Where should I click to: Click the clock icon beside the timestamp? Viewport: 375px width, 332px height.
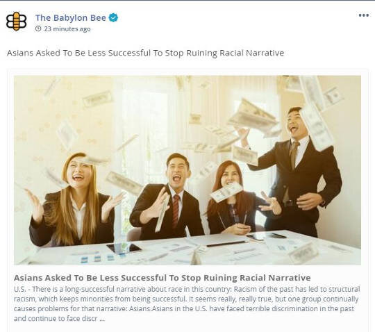click(38, 28)
